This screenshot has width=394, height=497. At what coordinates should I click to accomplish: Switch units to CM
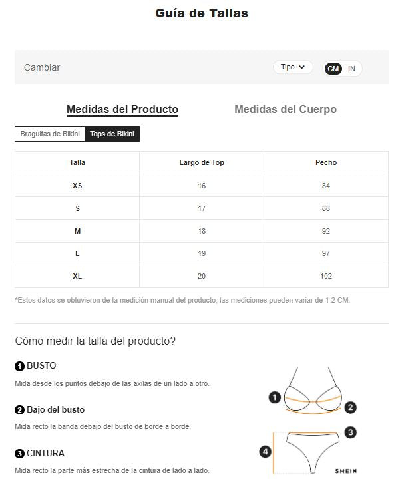coord(333,69)
